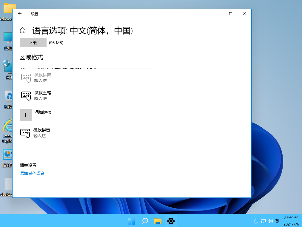Click the Microsoft Pinyin input method keyboard icon
This screenshot has height=227, width=302.
click(26, 78)
